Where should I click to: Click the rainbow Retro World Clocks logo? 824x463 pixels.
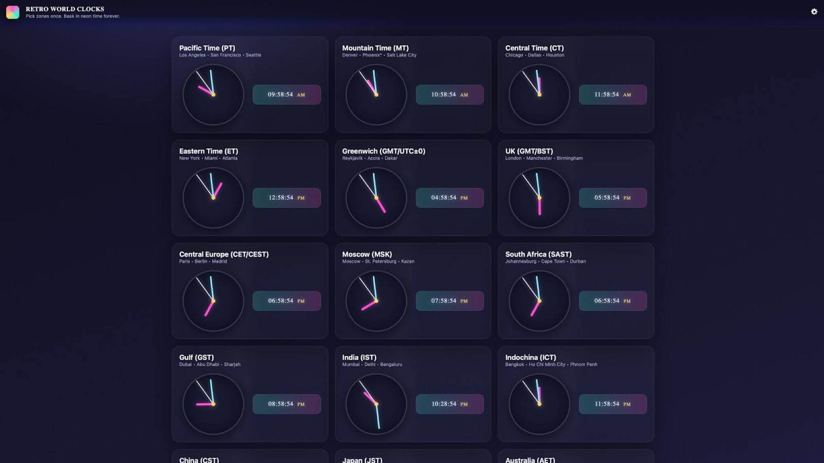click(13, 12)
